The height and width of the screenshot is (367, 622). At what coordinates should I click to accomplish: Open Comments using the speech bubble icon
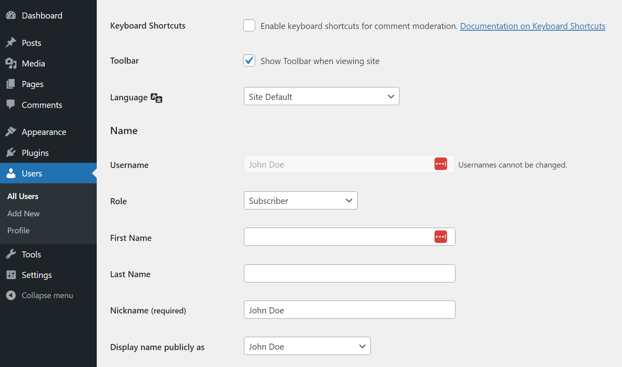coord(11,105)
